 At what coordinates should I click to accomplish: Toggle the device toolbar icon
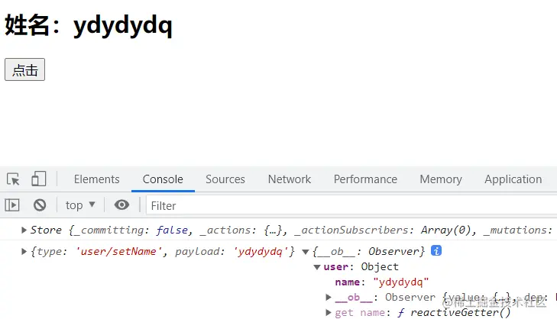pyautogui.click(x=38, y=179)
